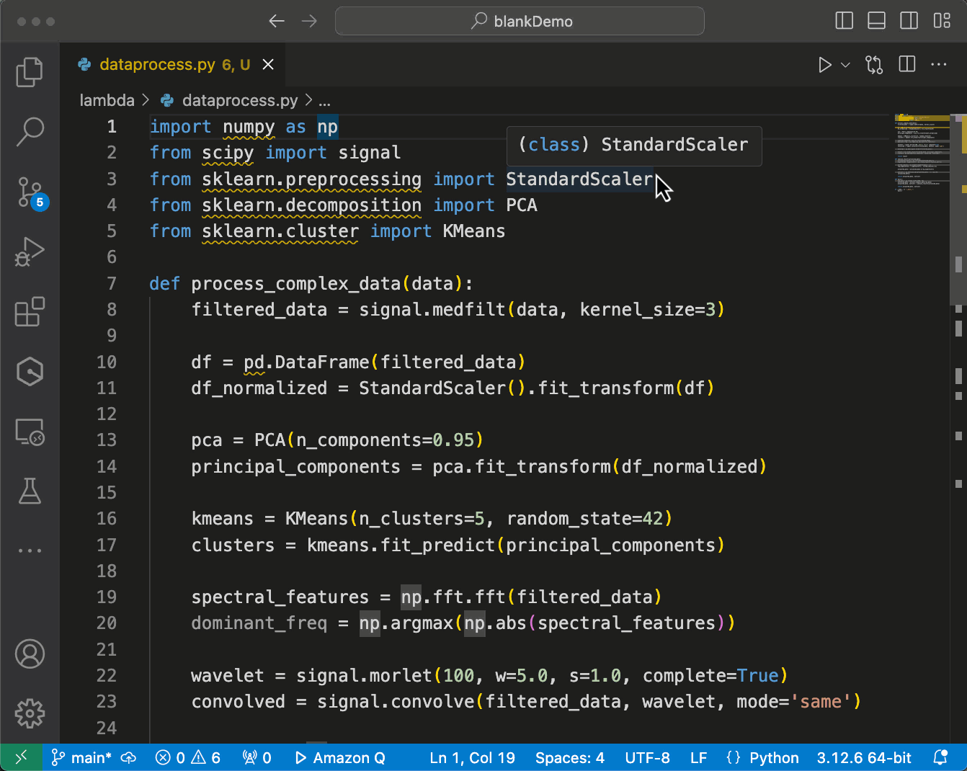Open the Extensions view

click(30, 311)
